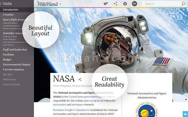Open the WikiWand logo dropdown arrow
Image resolution: width=188 pixels, height=117 pixels.
[60, 4]
